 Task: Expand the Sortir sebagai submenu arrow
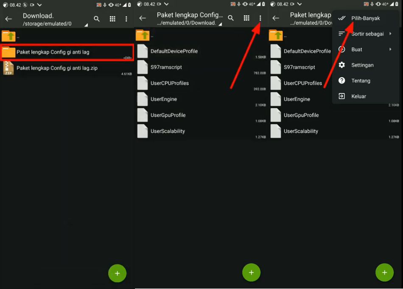point(390,34)
